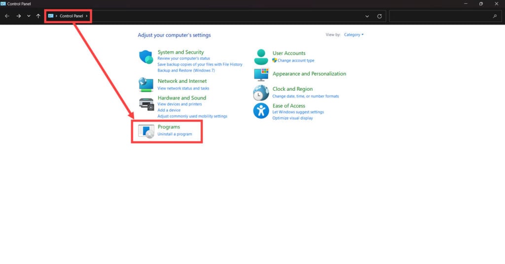Open Adjust commonly used mobility settings
Viewport: 505px width, 264px height.
192,116
